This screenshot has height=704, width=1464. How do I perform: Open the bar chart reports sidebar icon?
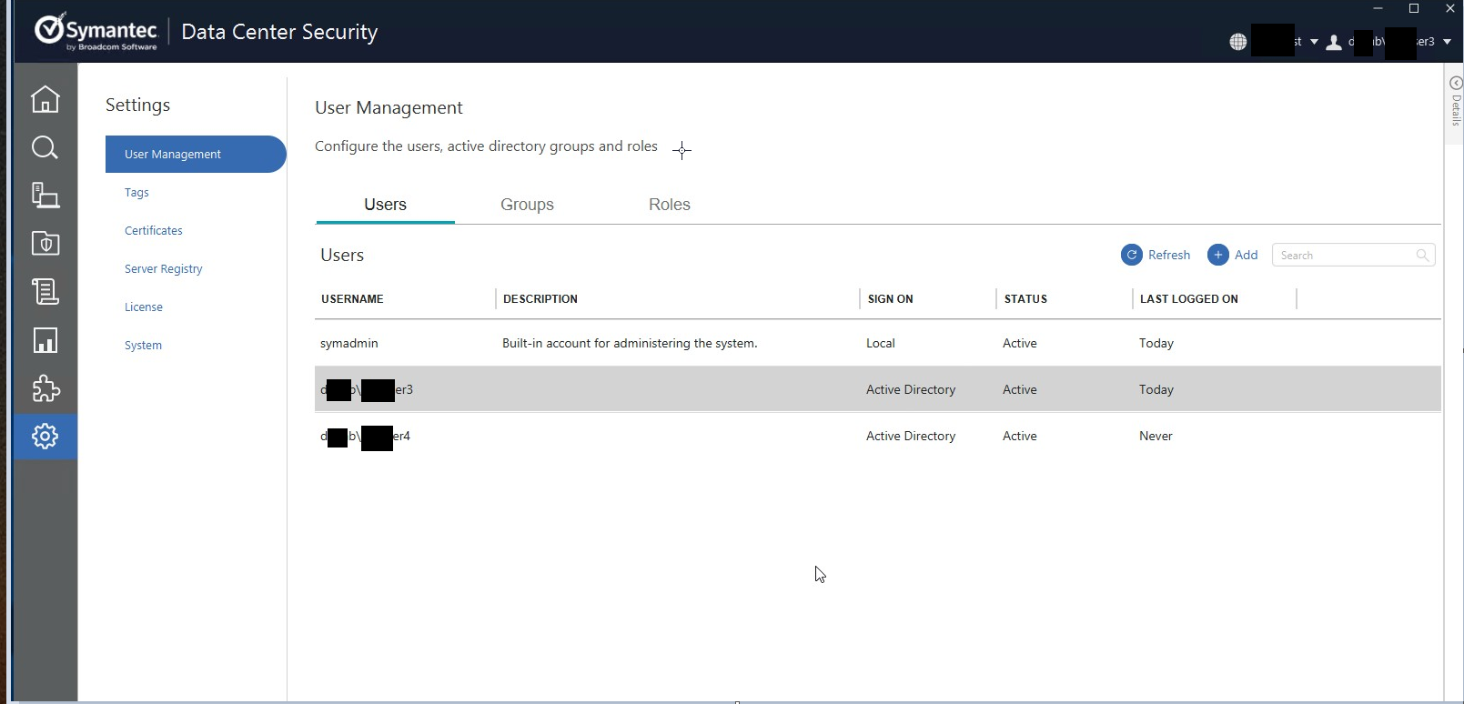tap(45, 340)
